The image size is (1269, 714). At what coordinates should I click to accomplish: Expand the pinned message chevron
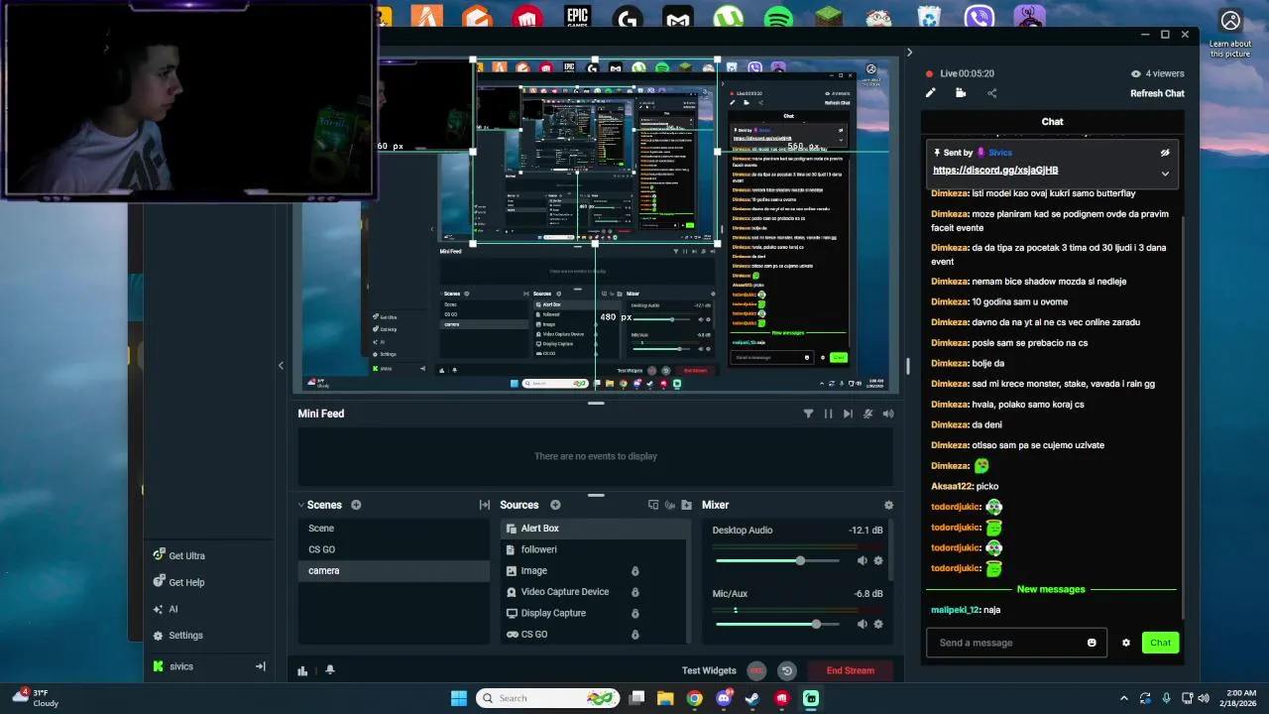1165,173
